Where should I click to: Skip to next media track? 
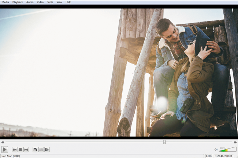(26, 149)
